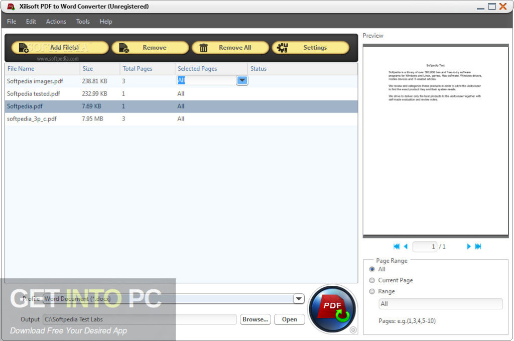Jump to the last preview page
Screen dimensions: 514x341
pyautogui.click(x=478, y=246)
